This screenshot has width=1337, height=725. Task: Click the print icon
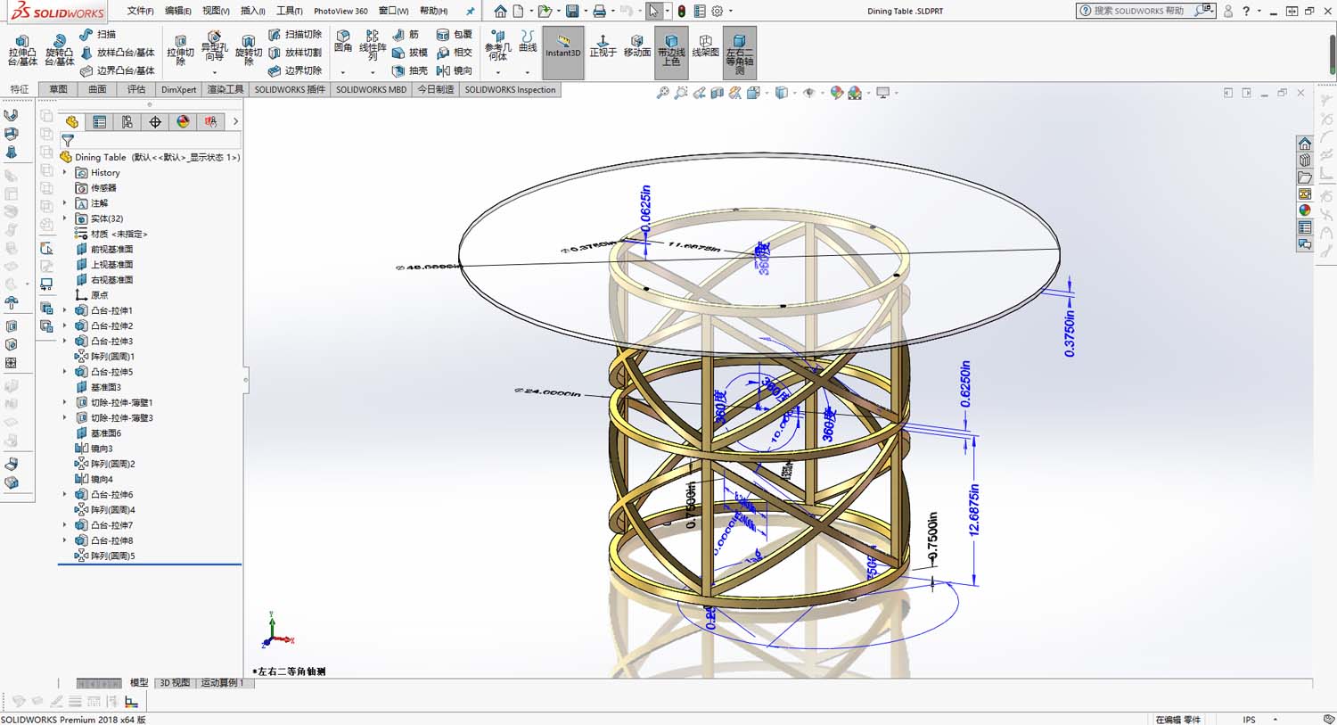click(600, 11)
